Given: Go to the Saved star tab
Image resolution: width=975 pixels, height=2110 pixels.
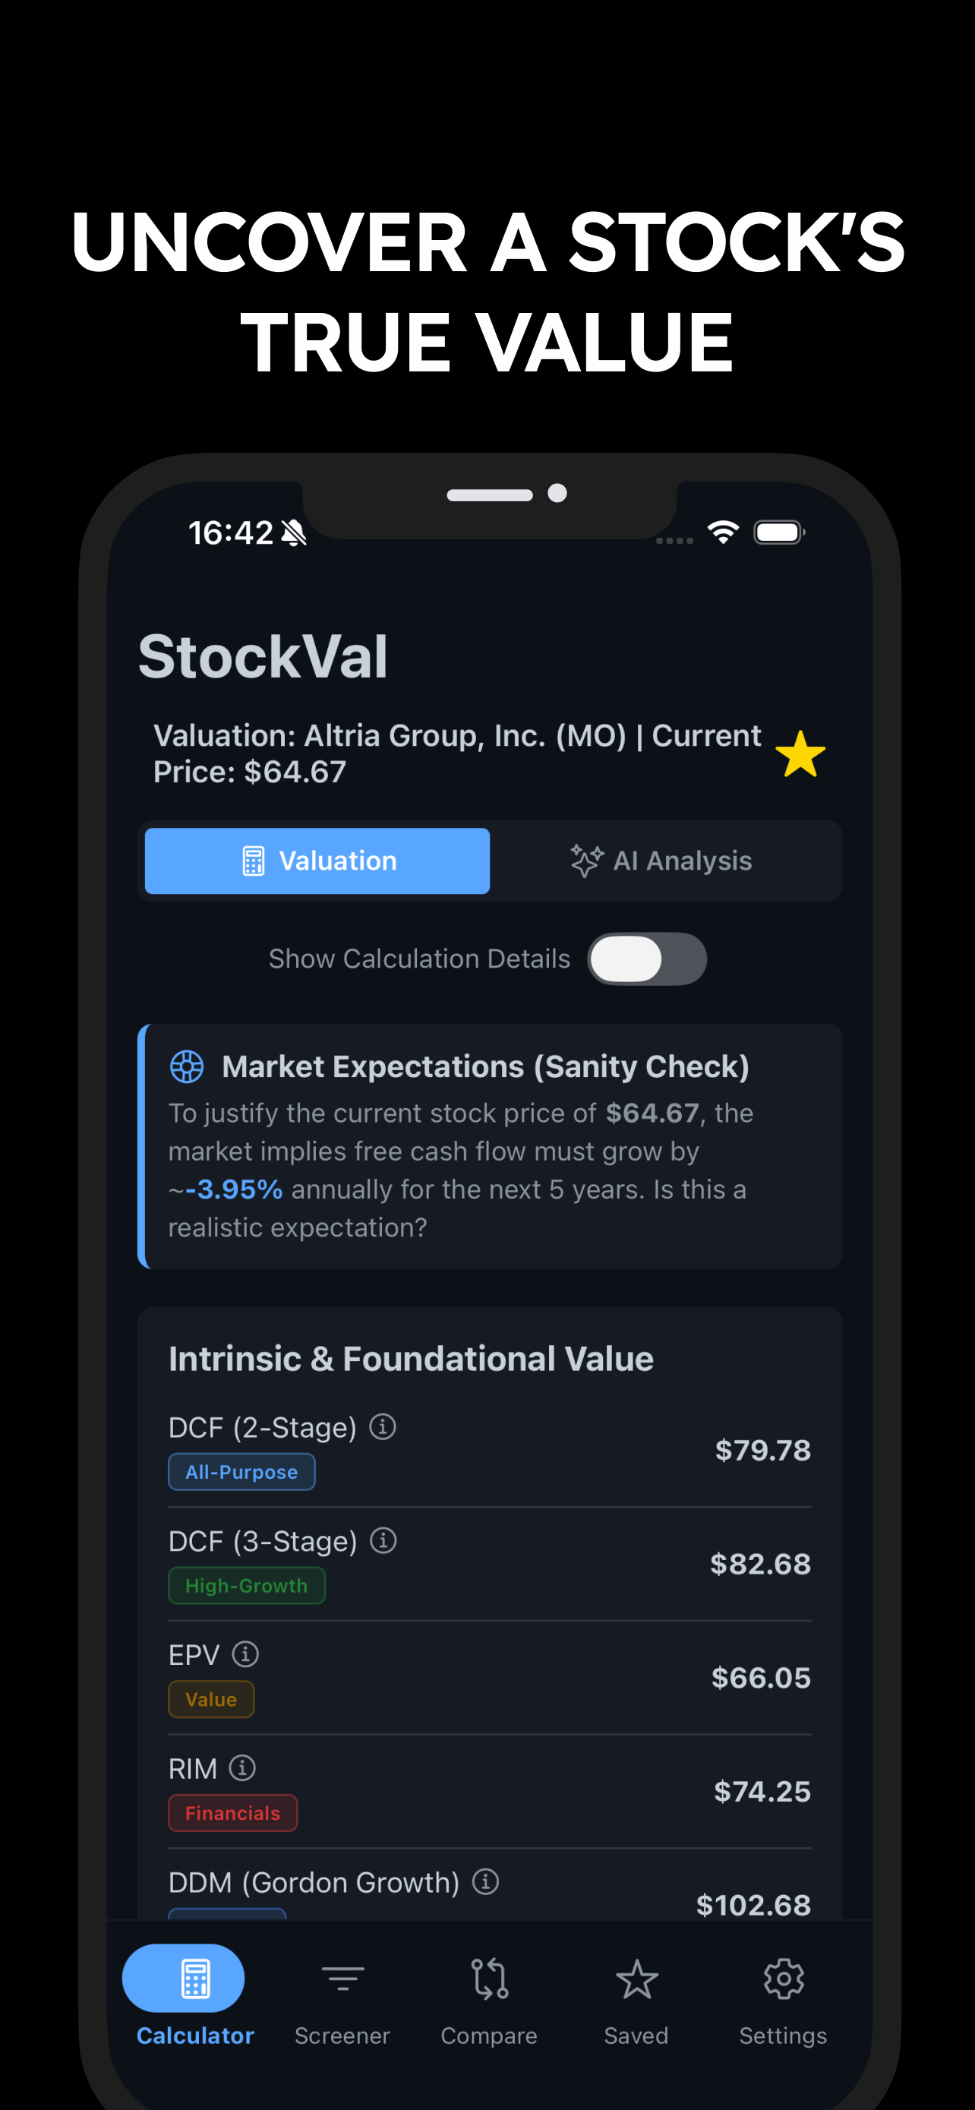Looking at the screenshot, I should click(636, 1999).
